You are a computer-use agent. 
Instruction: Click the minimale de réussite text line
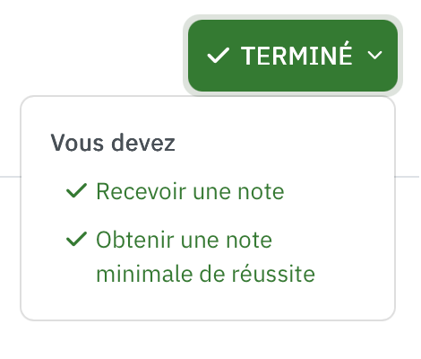[206, 274]
